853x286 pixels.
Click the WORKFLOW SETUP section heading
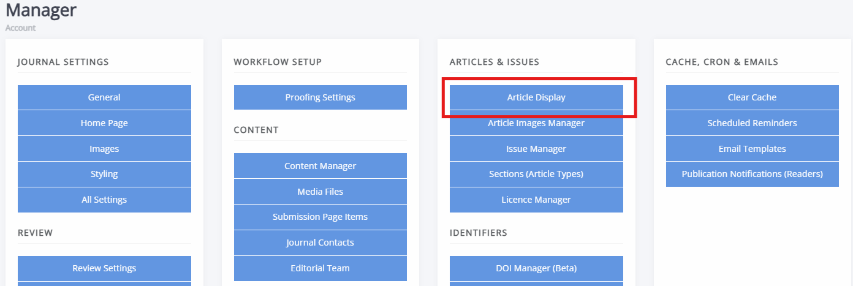pyautogui.click(x=278, y=62)
